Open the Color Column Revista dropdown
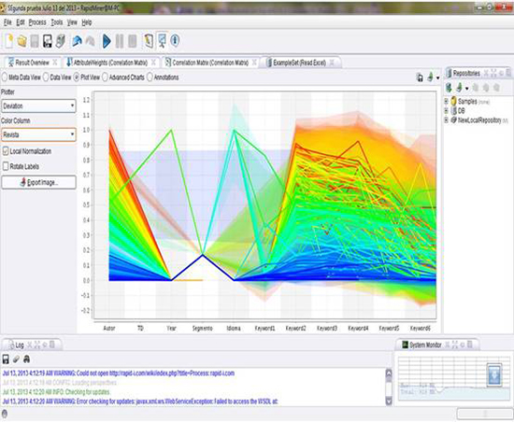The width and height of the screenshot is (514, 422). pos(38,134)
